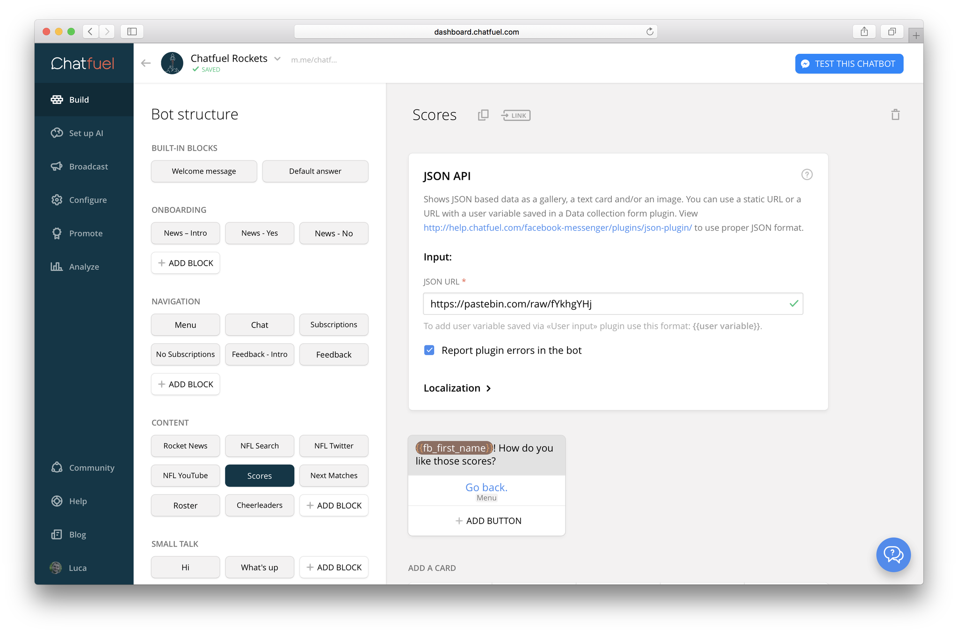Add a block under ONBOARDING
Viewport: 958px width, 634px height.
(x=185, y=263)
